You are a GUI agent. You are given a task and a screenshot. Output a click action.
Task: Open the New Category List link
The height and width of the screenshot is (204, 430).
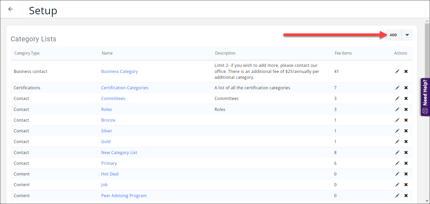(x=119, y=152)
